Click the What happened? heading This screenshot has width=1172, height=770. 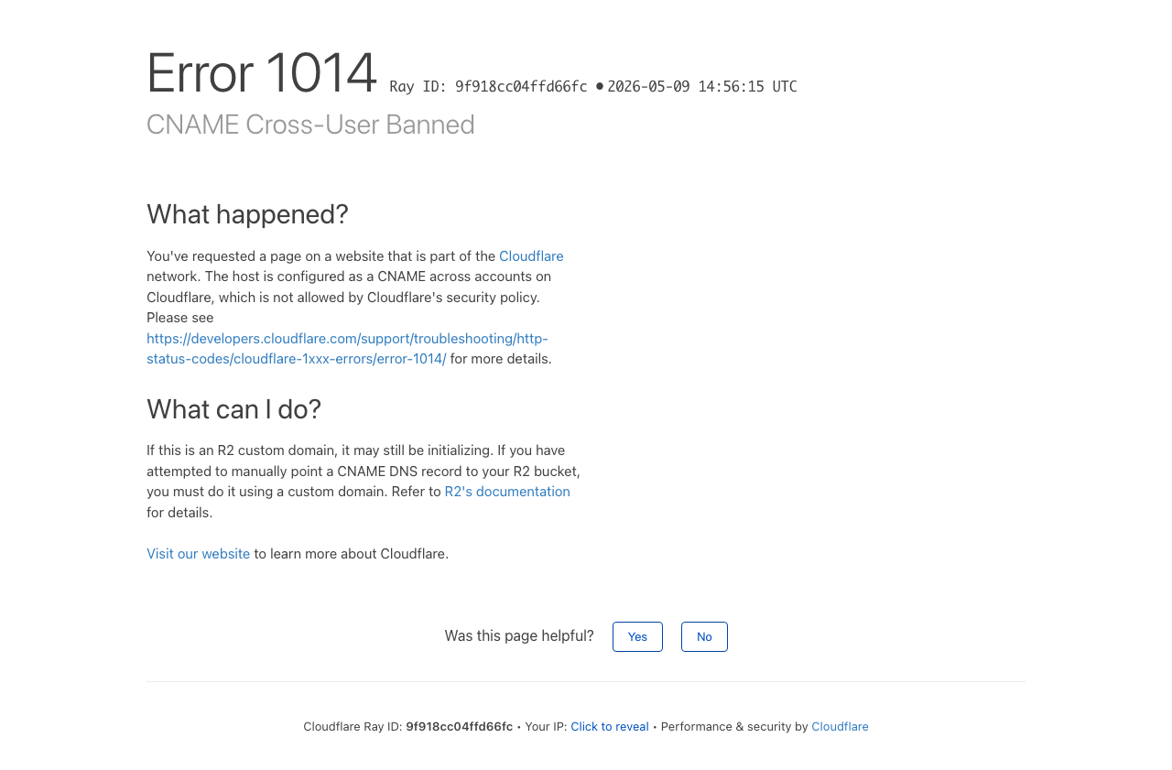coord(247,214)
